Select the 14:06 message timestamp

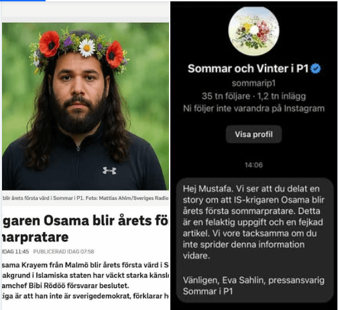coord(253,165)
